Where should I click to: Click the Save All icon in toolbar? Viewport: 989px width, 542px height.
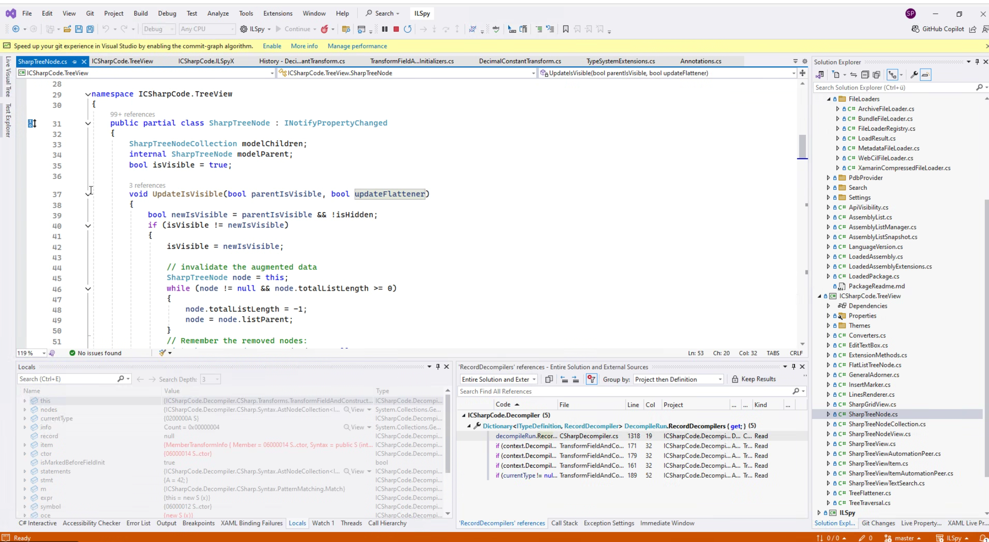(x=90, y=29)
